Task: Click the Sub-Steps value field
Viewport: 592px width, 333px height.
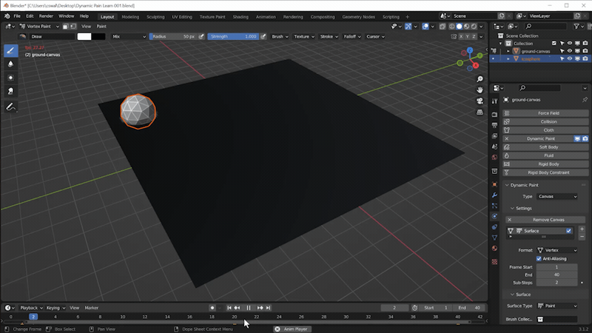Action: point(556,283)
